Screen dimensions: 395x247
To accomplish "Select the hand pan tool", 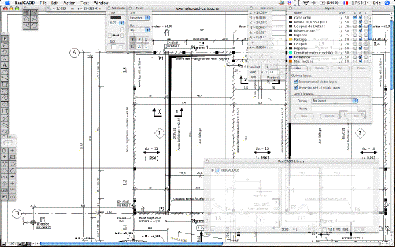I will point(5,52).
